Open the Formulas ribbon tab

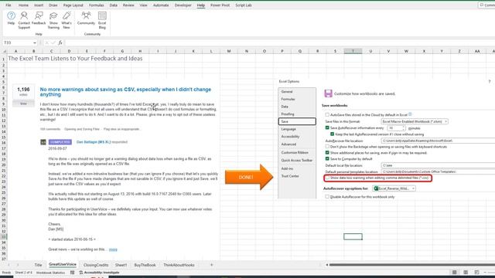(x=96, y=5)
